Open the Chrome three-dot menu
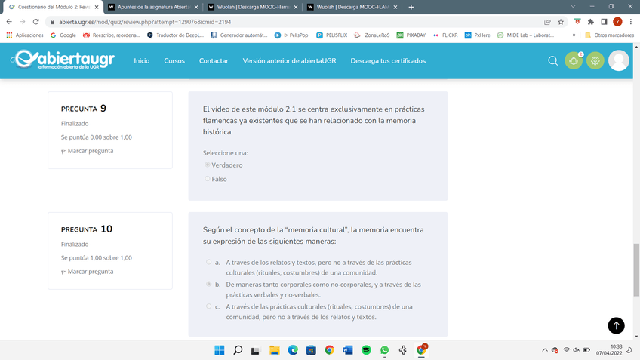640x360 pixels. [x=631, y=22]
